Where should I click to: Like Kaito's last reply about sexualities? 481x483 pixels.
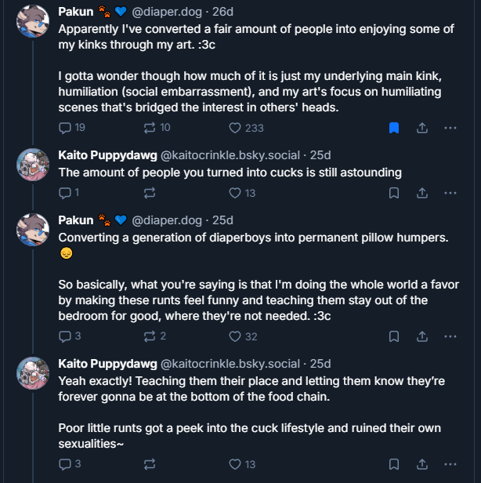pos(242,464)
